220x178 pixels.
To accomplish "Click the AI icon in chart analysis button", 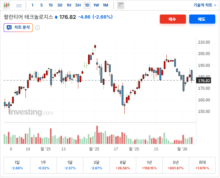I will pyautogui.click(x=9, y=27).
